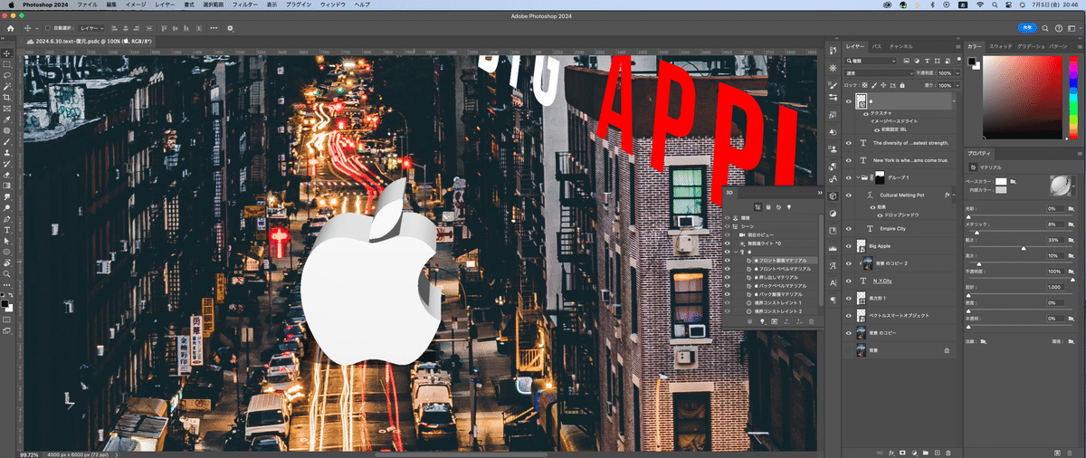Open the auto-select レイヤー dropdown
1086x458 pixels.
pyautogui.click(x=93, y=28)
